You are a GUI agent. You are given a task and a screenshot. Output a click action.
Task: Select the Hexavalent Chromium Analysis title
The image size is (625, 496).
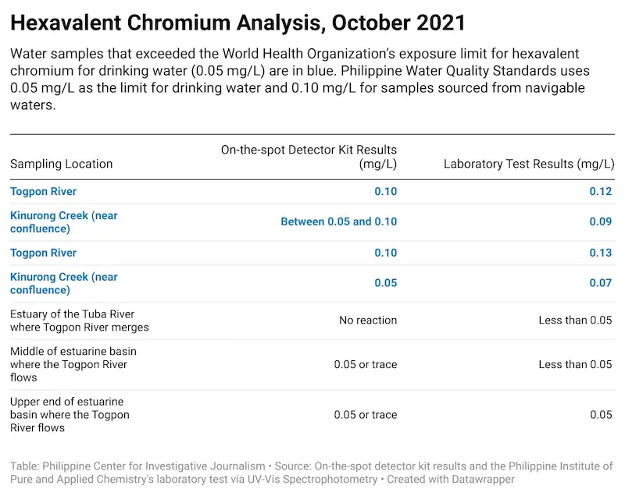click(237, 23)
